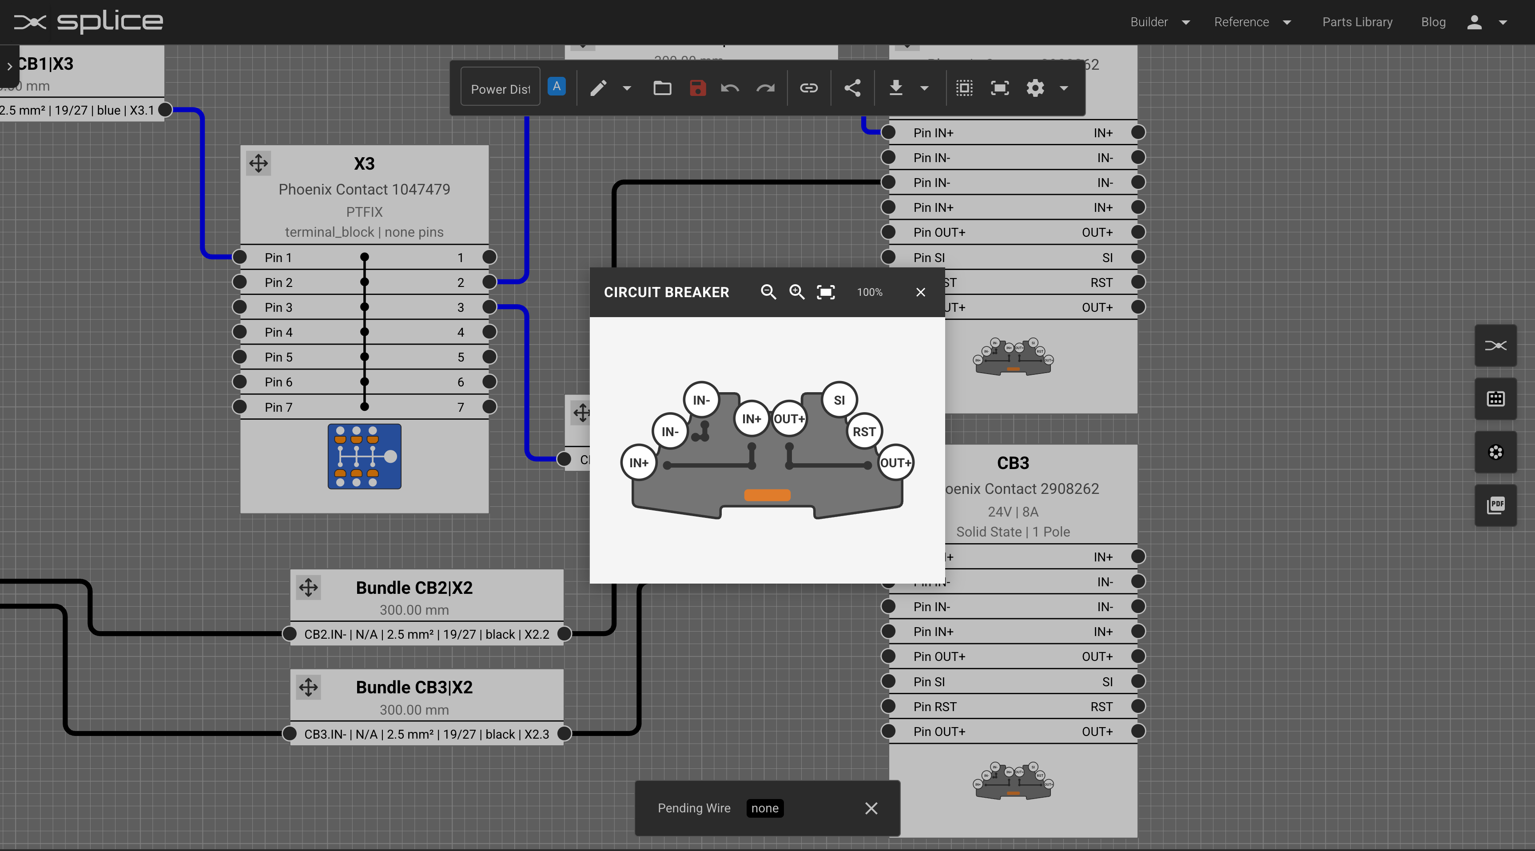Click left connector dot of Pin 4
This screenshot has height=851, width=1535.
coord(239,332)
